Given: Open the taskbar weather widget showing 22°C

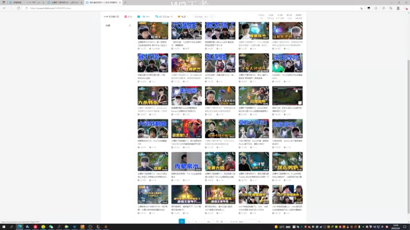Looking at the screenshot, I should 282,227.
